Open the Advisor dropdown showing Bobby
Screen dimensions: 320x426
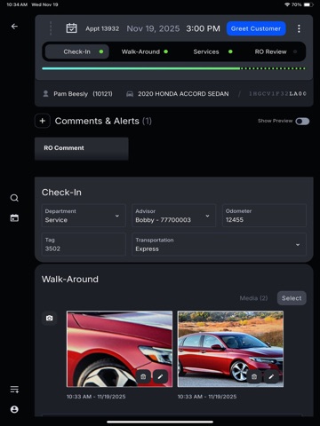click(x=173, y=216)
